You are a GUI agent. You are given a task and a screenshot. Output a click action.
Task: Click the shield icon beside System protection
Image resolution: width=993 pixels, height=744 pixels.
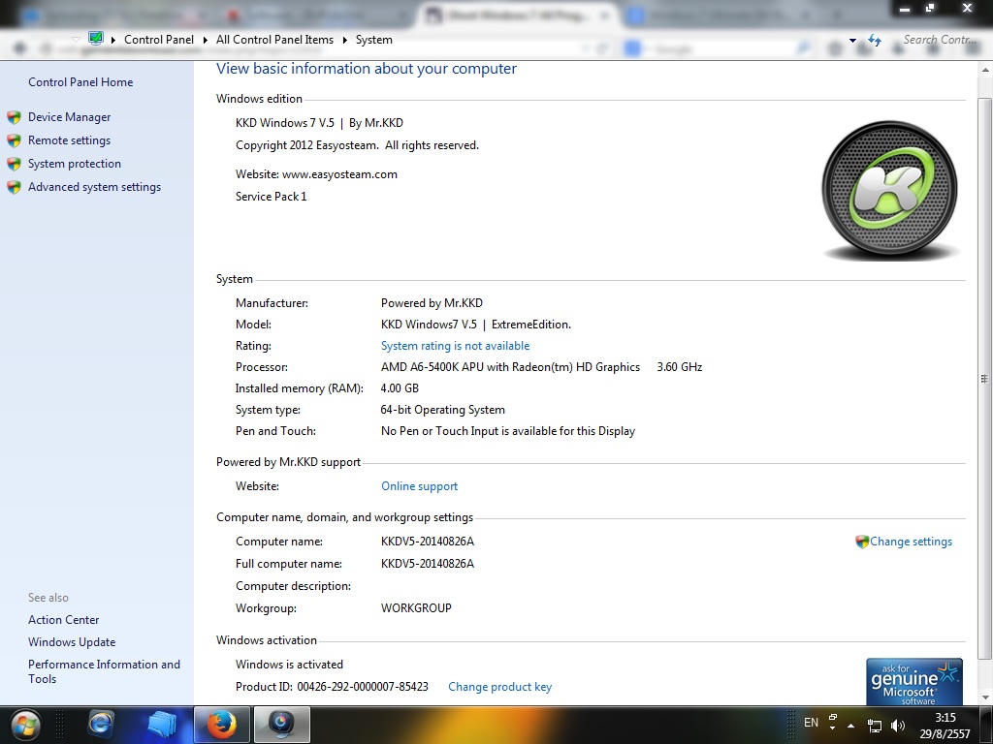coord(14,164)
